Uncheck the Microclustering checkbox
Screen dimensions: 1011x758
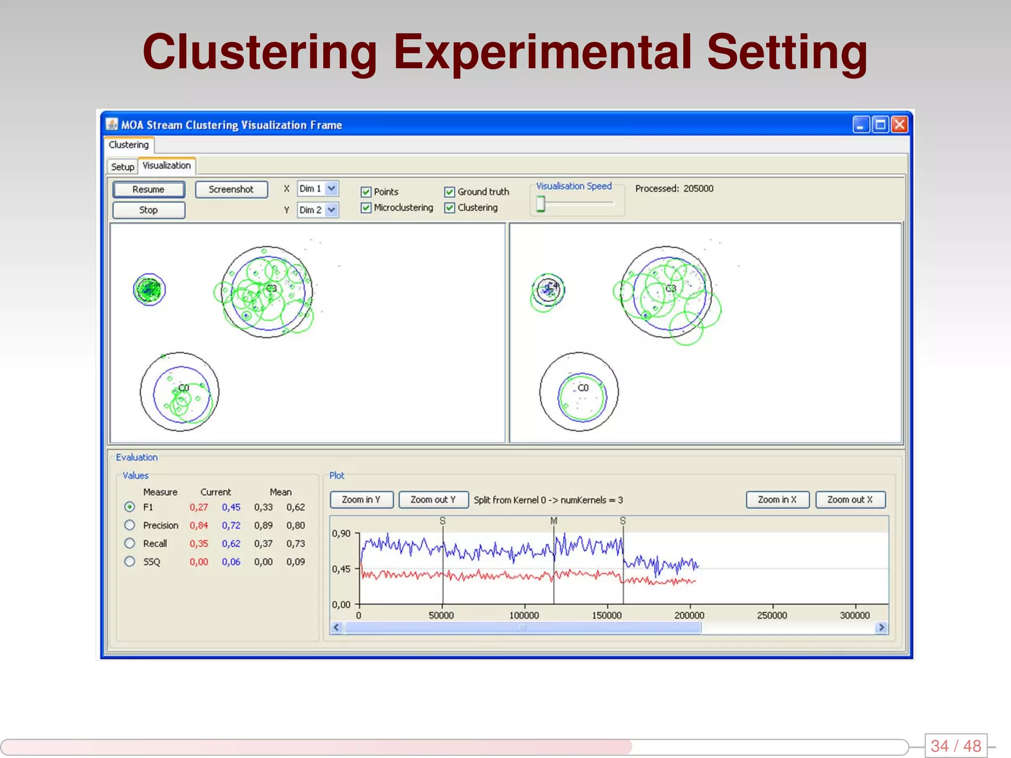(366, 208)
